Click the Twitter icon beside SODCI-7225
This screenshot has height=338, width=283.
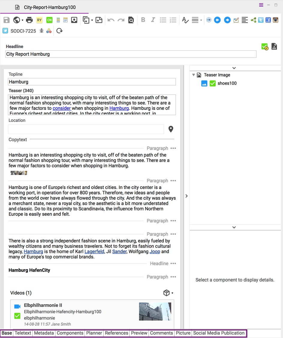coord(5,31)
